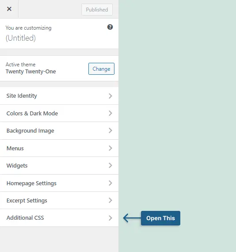Image resolution: width=236 pixels, height=252 pixels.
Task: Open the Additional CSS section
Action: pyautogui.click(x=59, y=218)
